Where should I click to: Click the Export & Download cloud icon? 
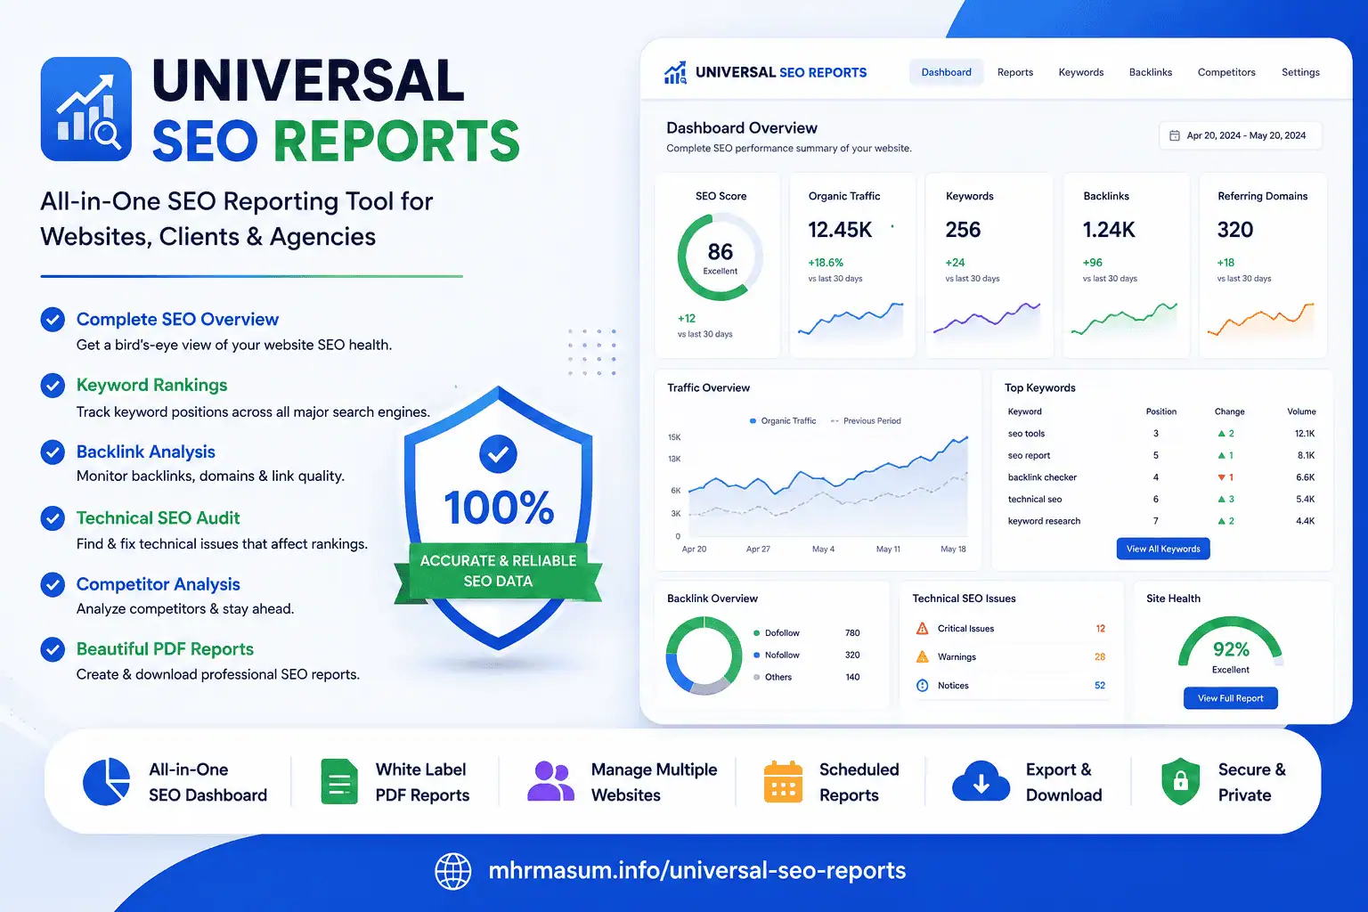[x=981, y=781]
